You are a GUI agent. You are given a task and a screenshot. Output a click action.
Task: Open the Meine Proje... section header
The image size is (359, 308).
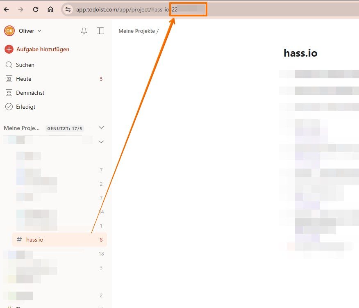pyautogui.click(x=22, y=128)
